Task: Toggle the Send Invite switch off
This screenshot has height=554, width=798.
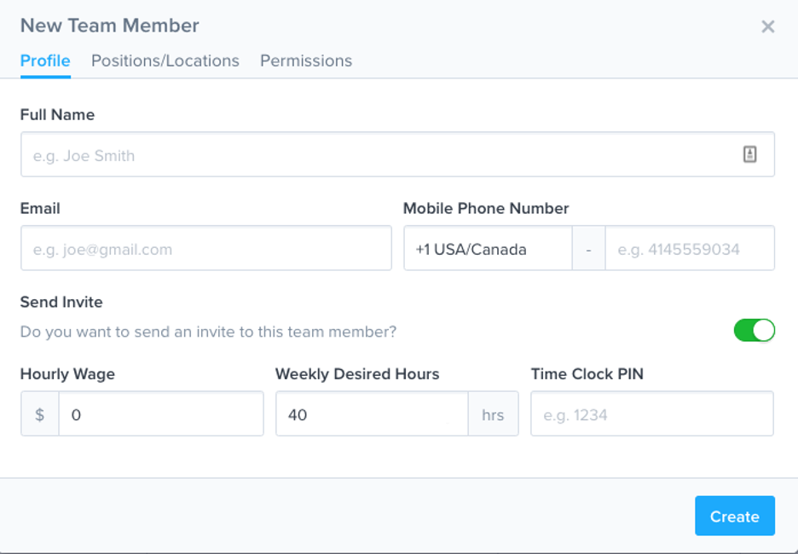Action: (x=755, y=330)
